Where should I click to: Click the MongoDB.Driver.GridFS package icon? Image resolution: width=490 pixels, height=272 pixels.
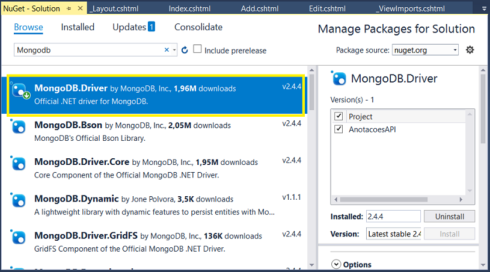coord(18,237)
